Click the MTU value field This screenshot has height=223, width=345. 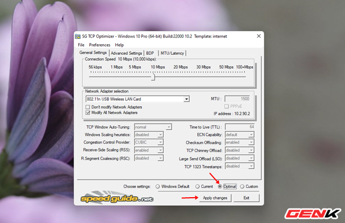coord(237,99)
